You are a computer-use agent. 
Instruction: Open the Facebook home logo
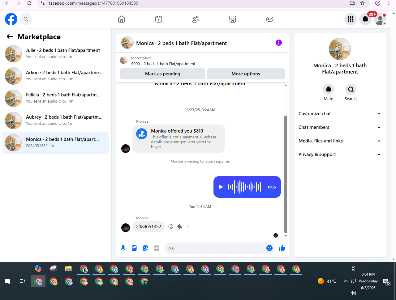point(11,19)
